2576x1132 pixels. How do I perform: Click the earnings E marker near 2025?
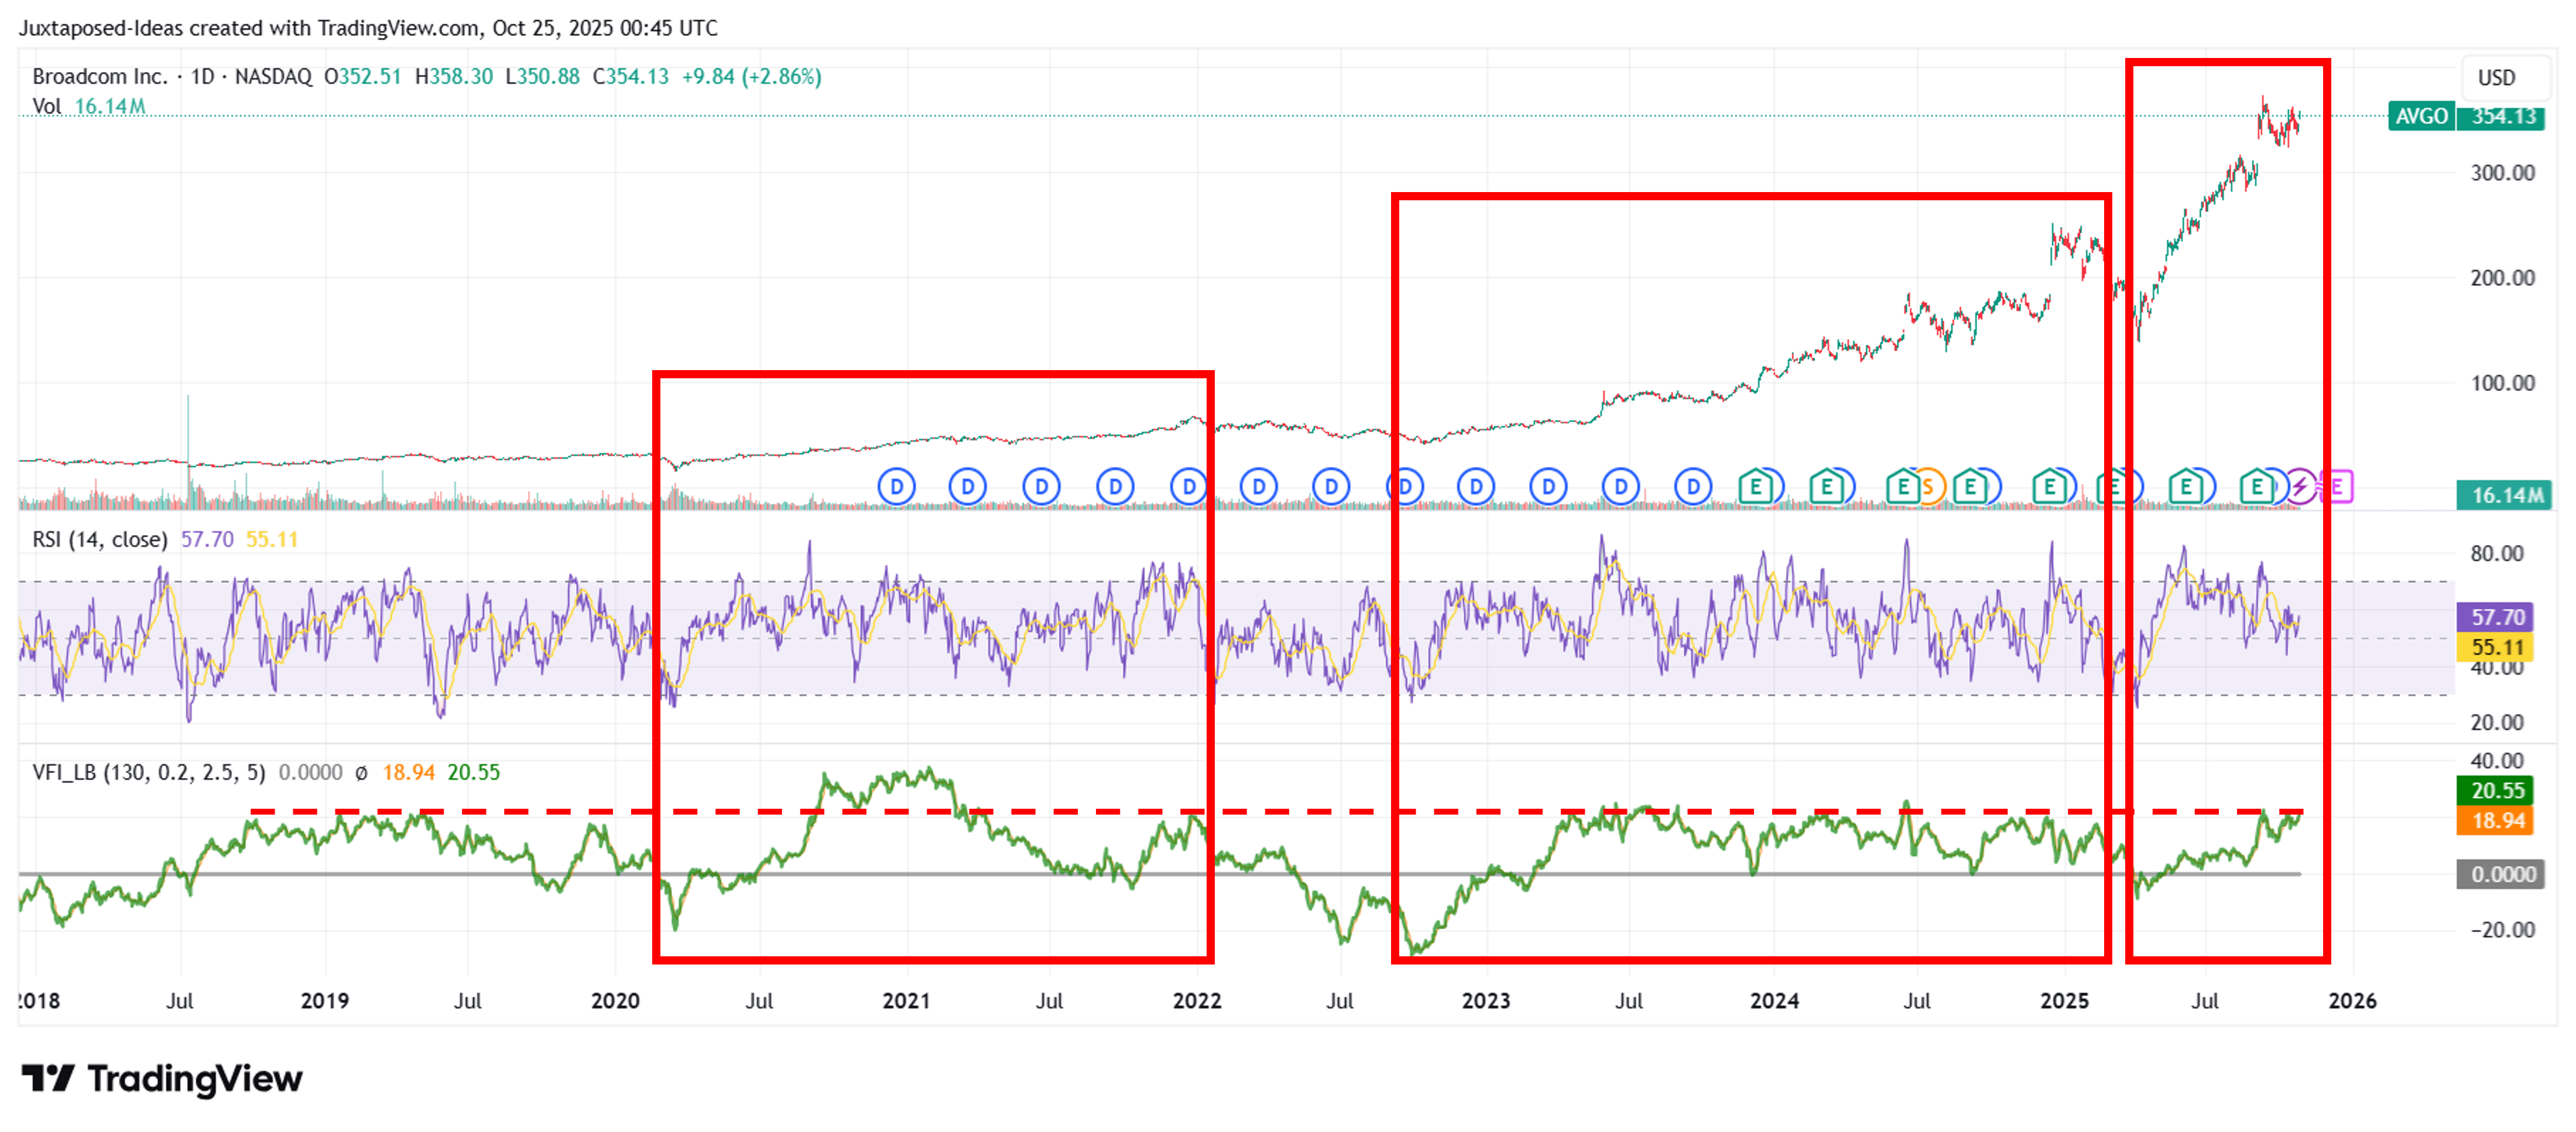point(2049,487)
